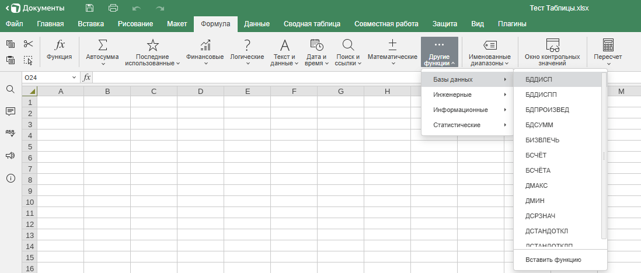Switch to the Сводная таблица tab
Screen dimensions: 641x273
point(312,24)
